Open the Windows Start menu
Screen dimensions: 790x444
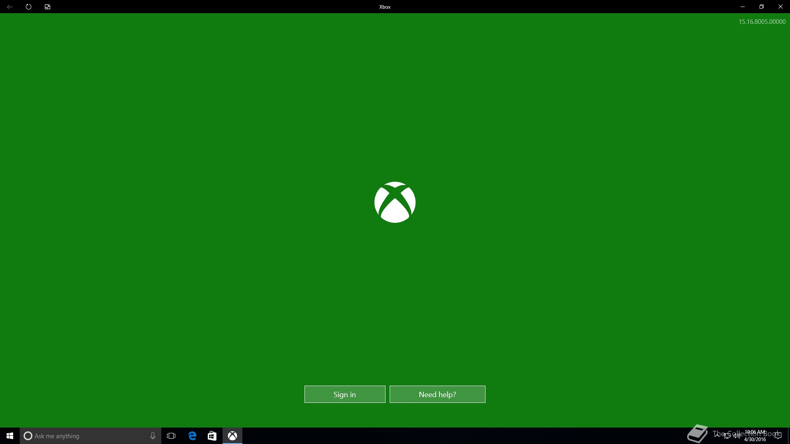point(10,436)
